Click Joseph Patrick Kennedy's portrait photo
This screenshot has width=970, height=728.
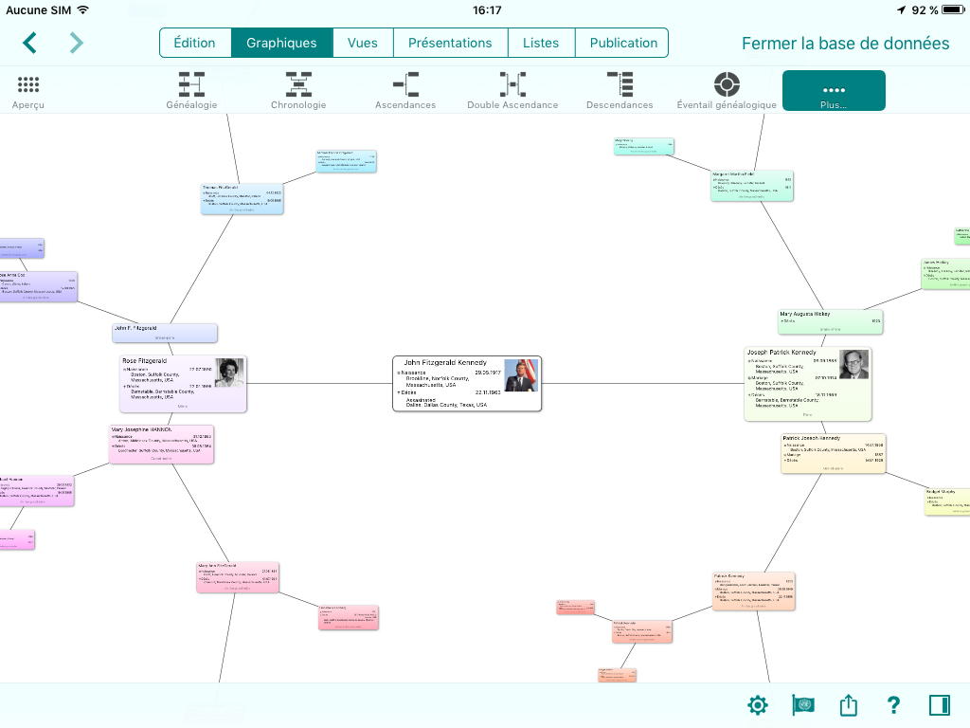tap(853, 364)
